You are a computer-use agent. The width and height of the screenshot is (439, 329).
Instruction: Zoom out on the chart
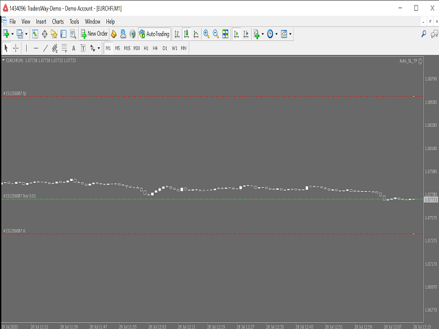click(x=215, y=34)
